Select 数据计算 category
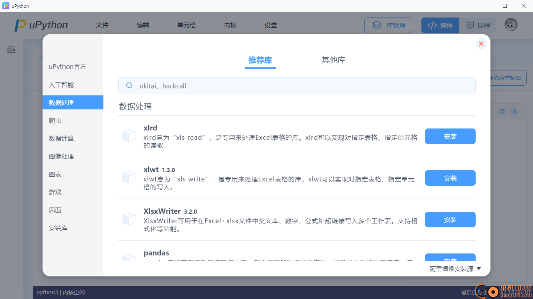 [73, 138]
